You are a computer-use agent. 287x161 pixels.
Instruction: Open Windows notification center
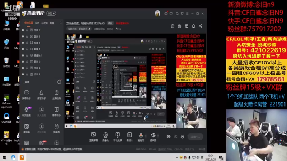(x=221, y=157)
